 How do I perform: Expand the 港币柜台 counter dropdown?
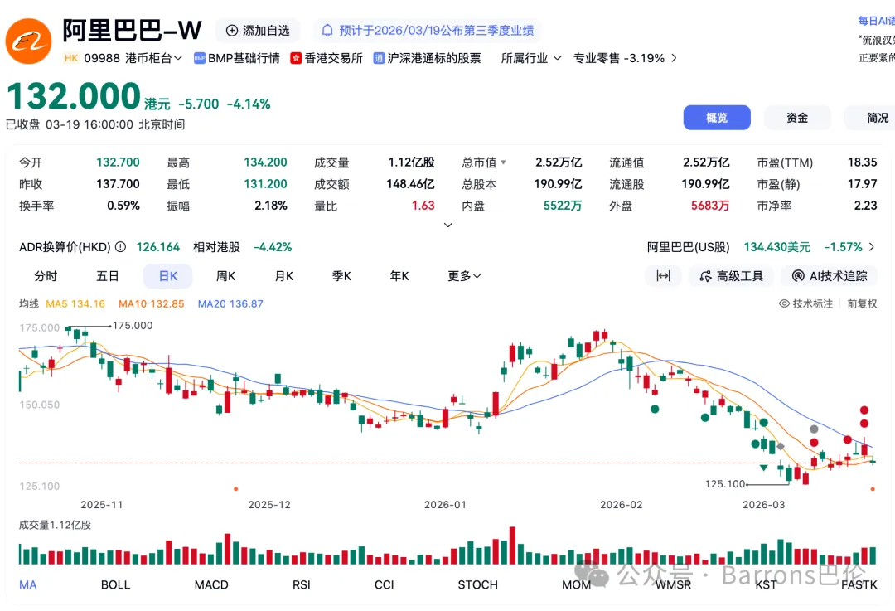153,58
